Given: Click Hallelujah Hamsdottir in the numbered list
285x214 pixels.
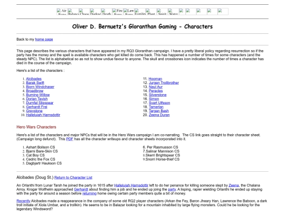Looking at the screenshot, I should pos(43,115).
